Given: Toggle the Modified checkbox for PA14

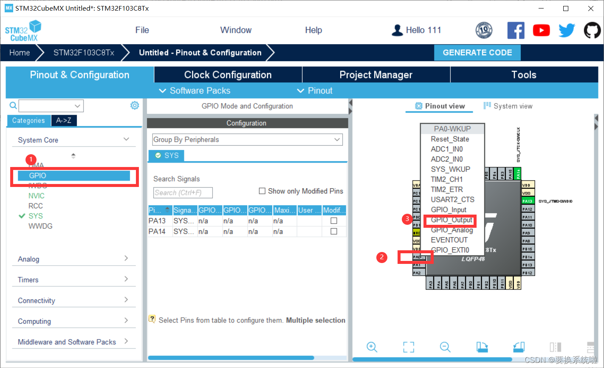Looking at the screenshot, I should coord(334,232).
